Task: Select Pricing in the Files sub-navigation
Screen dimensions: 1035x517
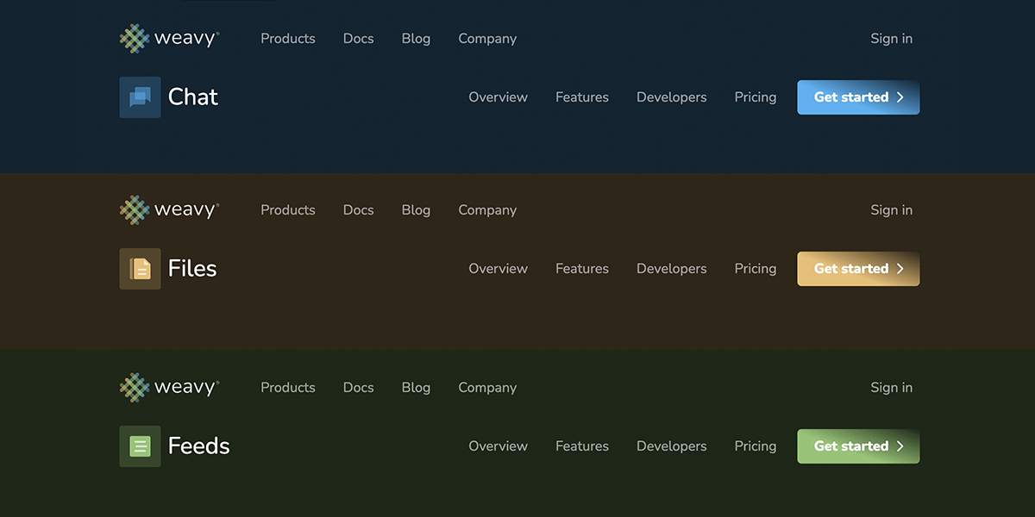Action: click(755, 268)
